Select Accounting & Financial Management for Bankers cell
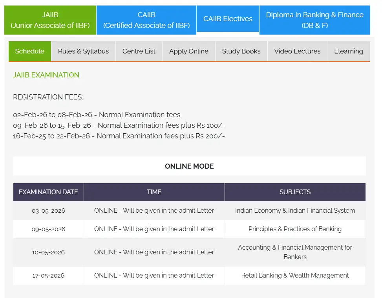 [295, 252]
